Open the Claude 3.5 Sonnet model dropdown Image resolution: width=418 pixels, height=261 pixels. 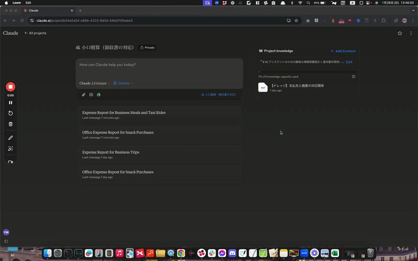(95, 83)
